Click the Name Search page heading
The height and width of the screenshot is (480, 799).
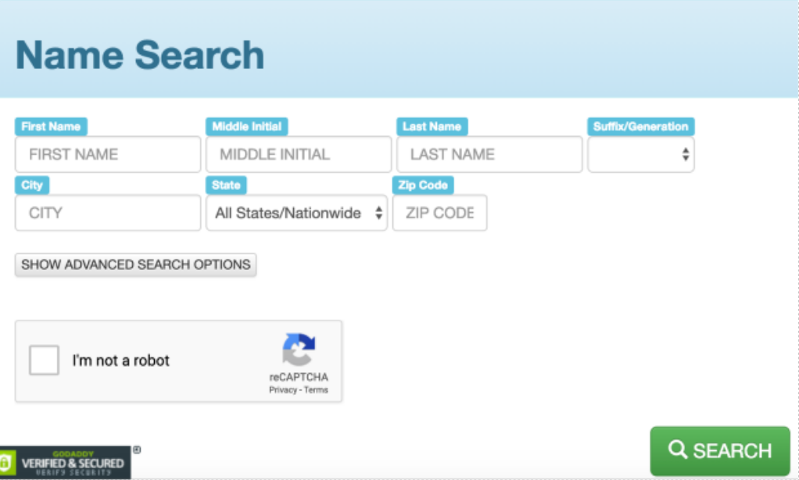tap(140, 55)
